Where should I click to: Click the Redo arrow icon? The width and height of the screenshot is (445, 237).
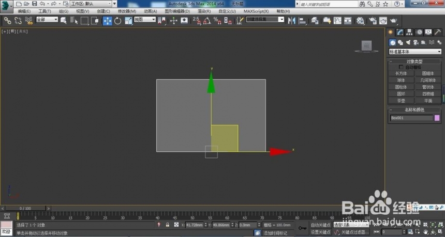pos(54,4)
